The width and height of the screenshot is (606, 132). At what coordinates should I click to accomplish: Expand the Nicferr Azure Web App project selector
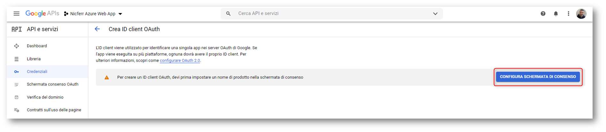tap(93, 14)
